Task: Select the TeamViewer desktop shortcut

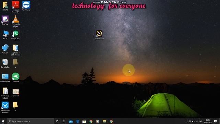Action: point(26,6)
